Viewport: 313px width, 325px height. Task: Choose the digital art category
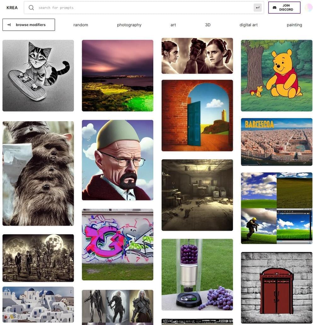[x=248, y=25]
